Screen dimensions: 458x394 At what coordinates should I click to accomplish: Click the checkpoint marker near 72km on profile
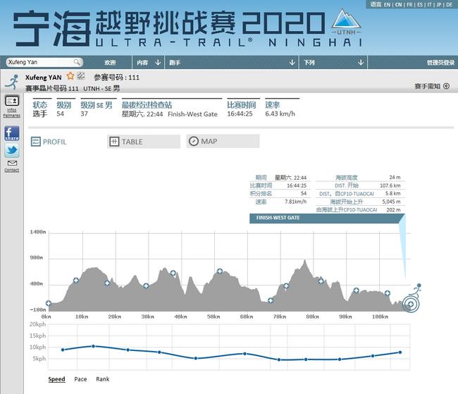point(286,286)
